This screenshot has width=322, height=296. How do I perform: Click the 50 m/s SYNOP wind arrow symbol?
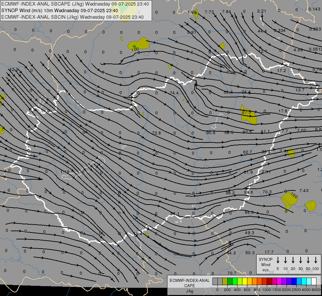pyautogui.click(x=308, y=260)
